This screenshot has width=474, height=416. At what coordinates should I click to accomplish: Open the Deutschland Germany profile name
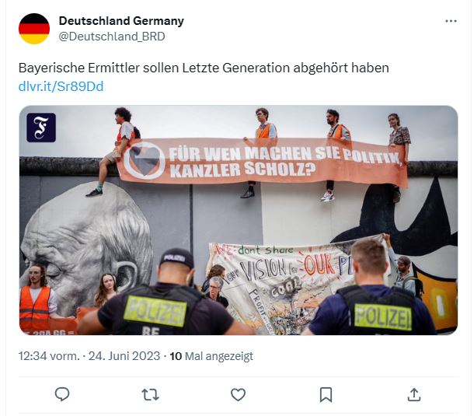(121, 21)
